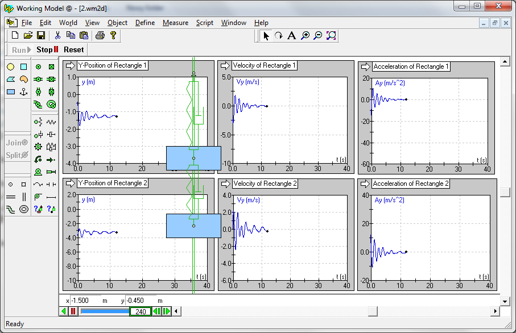
Task: Toggle display arrow on Velocity of Rectangle 1 graph
Action: coord(225,65)
